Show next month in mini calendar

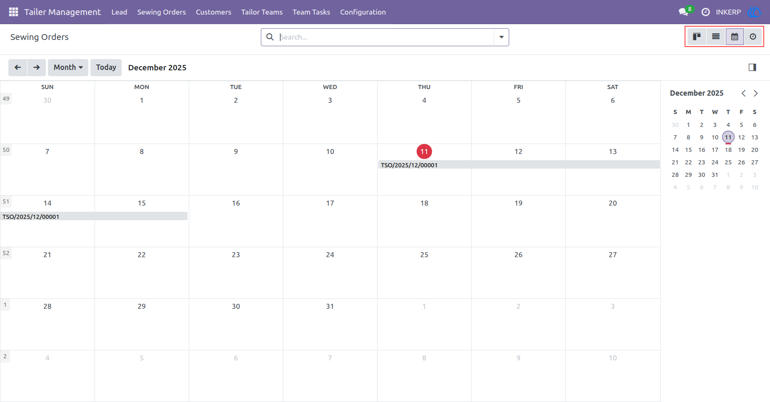point(756,93)
